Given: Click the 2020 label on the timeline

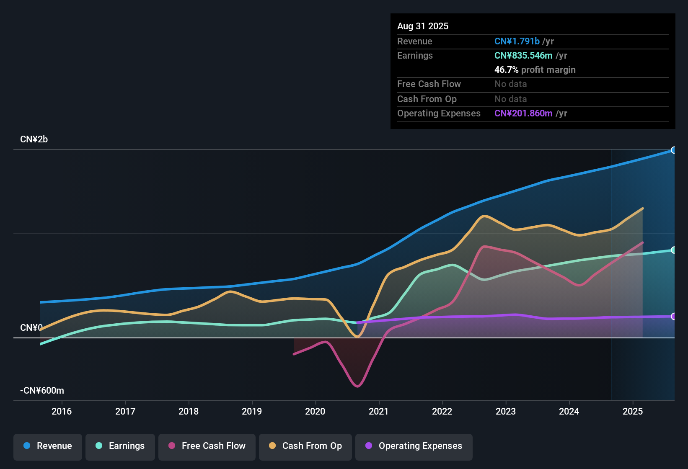Looking at the screenshot, I should coord(315,411).
